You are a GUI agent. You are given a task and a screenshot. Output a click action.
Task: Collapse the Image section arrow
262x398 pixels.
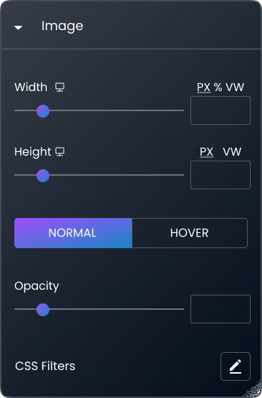18,27
